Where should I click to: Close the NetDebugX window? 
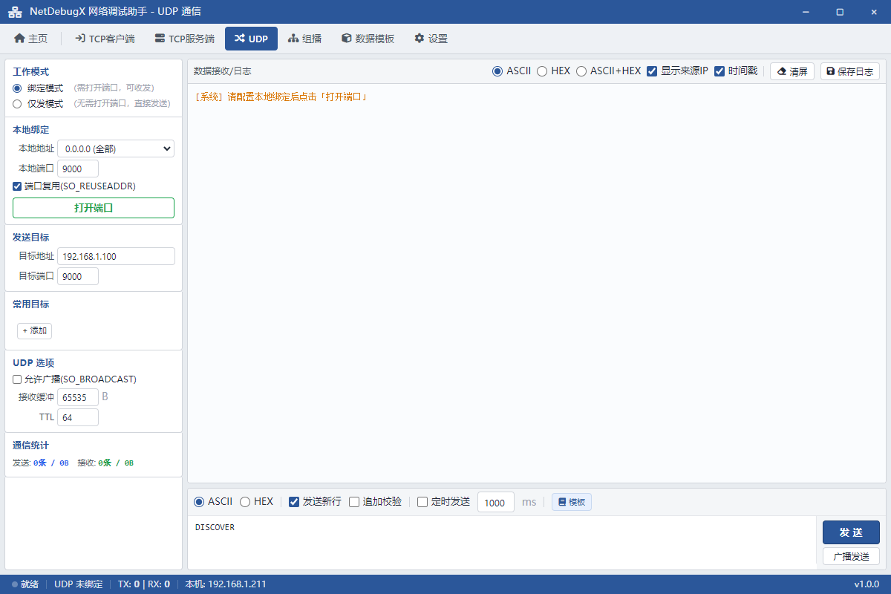pyautogui.click(x=874, y=12)
